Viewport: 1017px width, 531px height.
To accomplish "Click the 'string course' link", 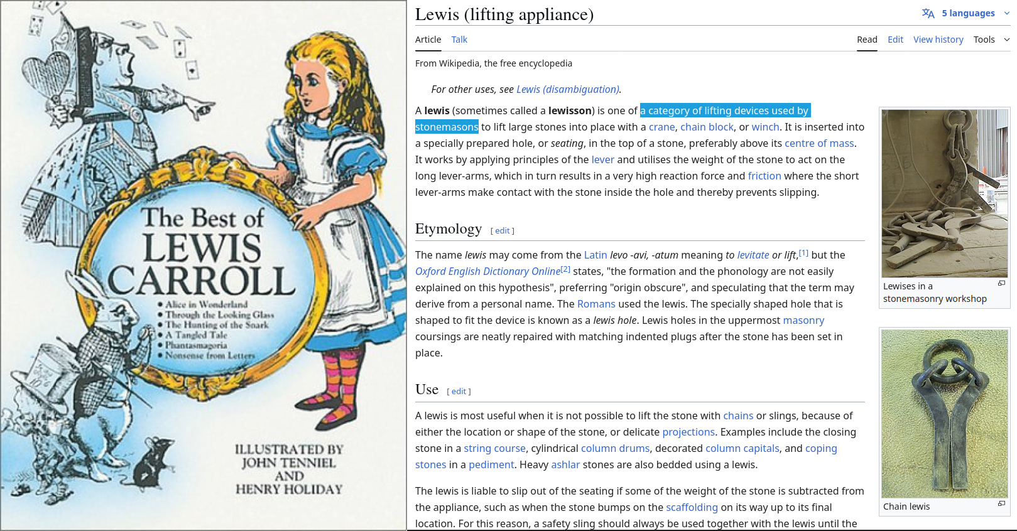I will (494, 448).
